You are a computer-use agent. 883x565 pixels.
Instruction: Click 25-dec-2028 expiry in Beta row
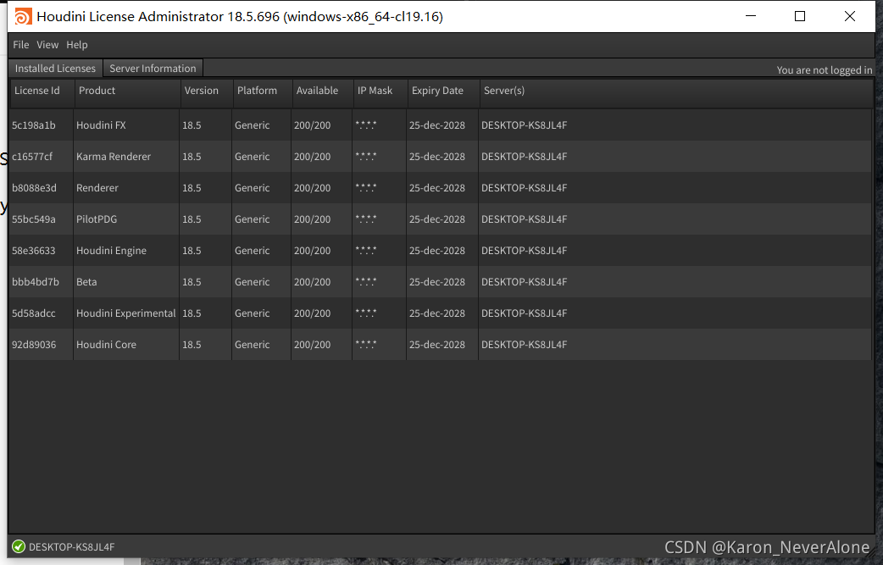point(437,282)
